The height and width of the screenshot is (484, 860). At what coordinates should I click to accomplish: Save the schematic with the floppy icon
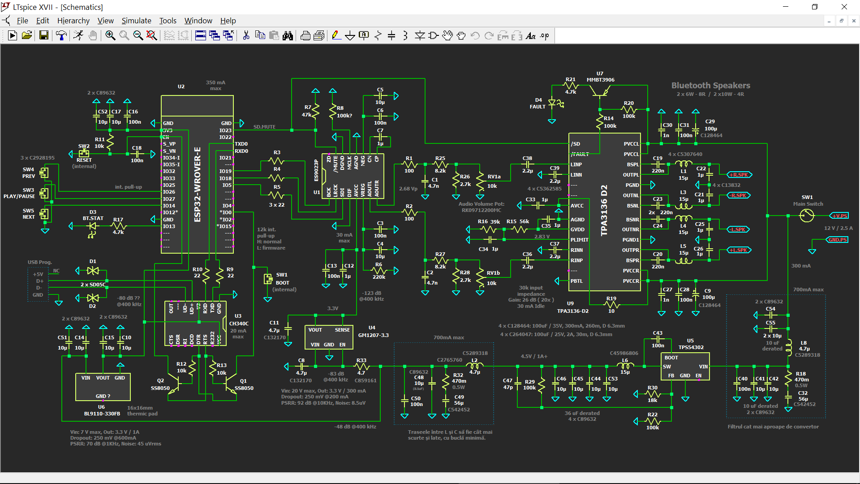point(44,35)
